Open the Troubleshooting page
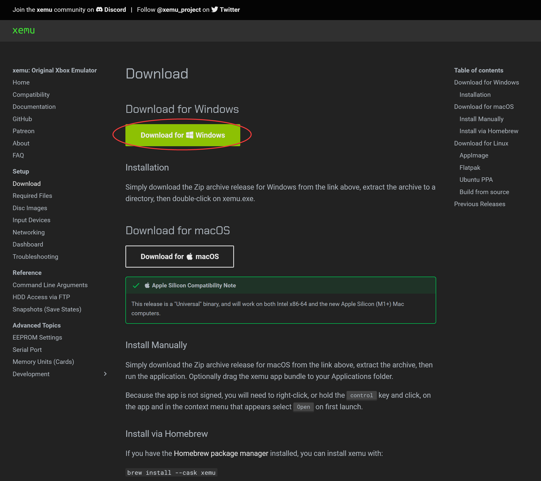 (35, 257)
